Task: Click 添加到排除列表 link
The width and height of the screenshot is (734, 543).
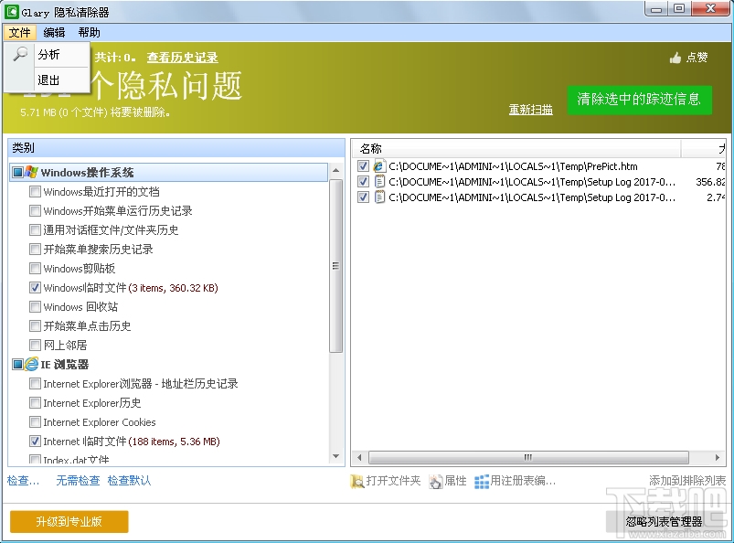Action: [687, 481]
